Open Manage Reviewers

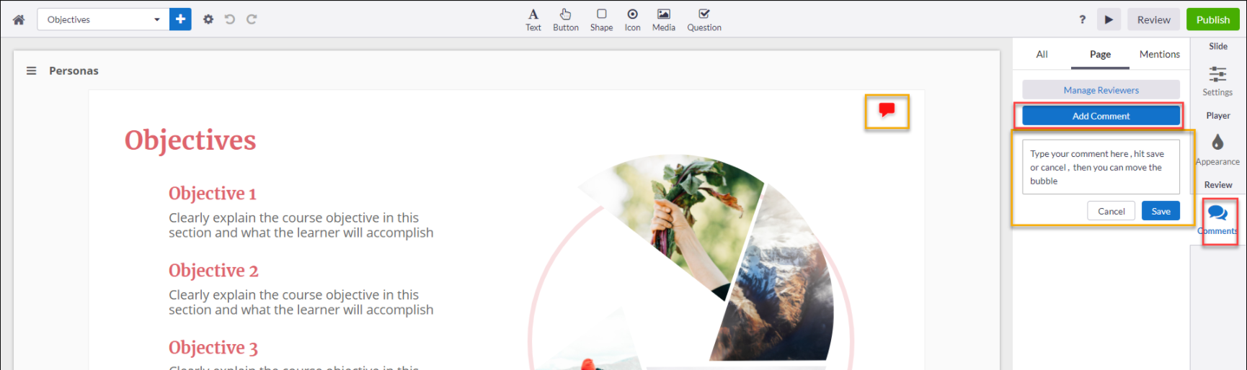coord(1101,90)
